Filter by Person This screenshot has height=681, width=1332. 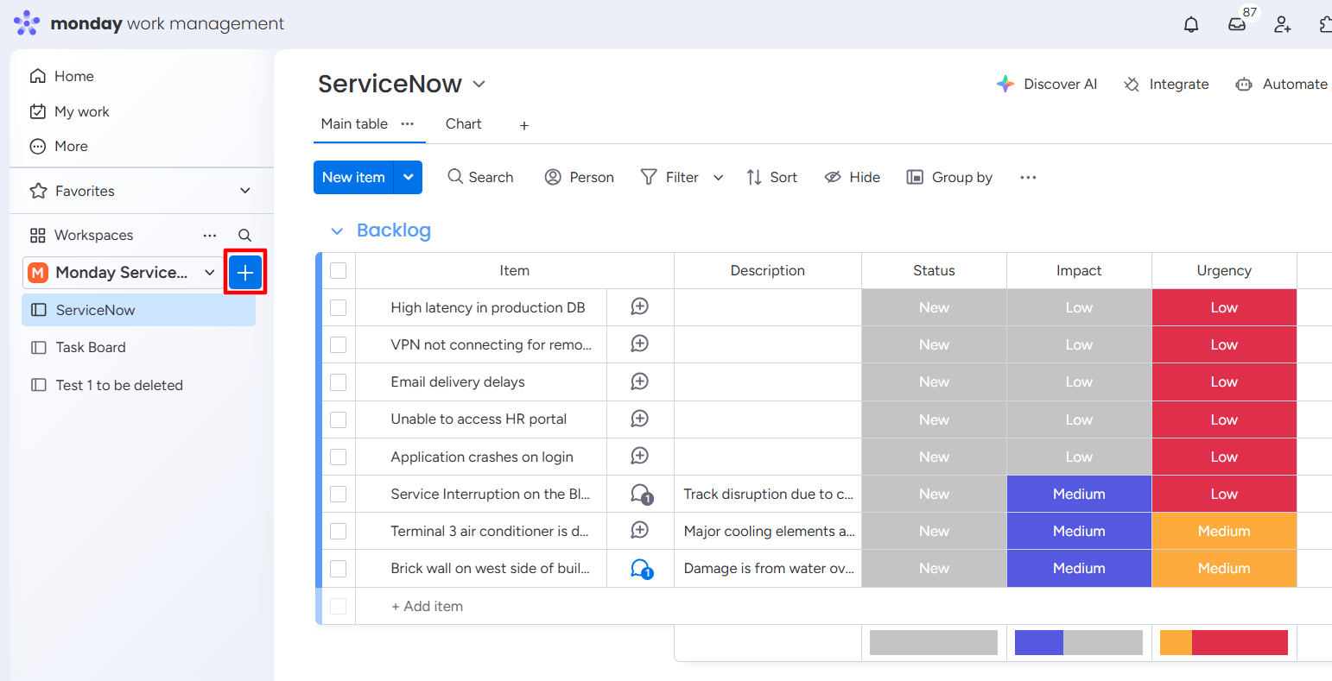[x=580, y=177]
